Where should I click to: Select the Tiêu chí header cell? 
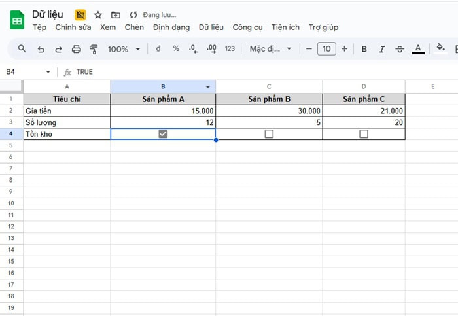tap(67, 99)
